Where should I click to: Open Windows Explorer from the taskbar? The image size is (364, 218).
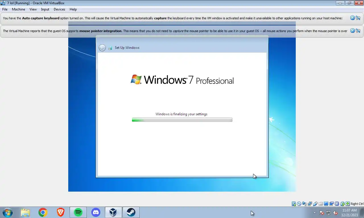point(25,212)
